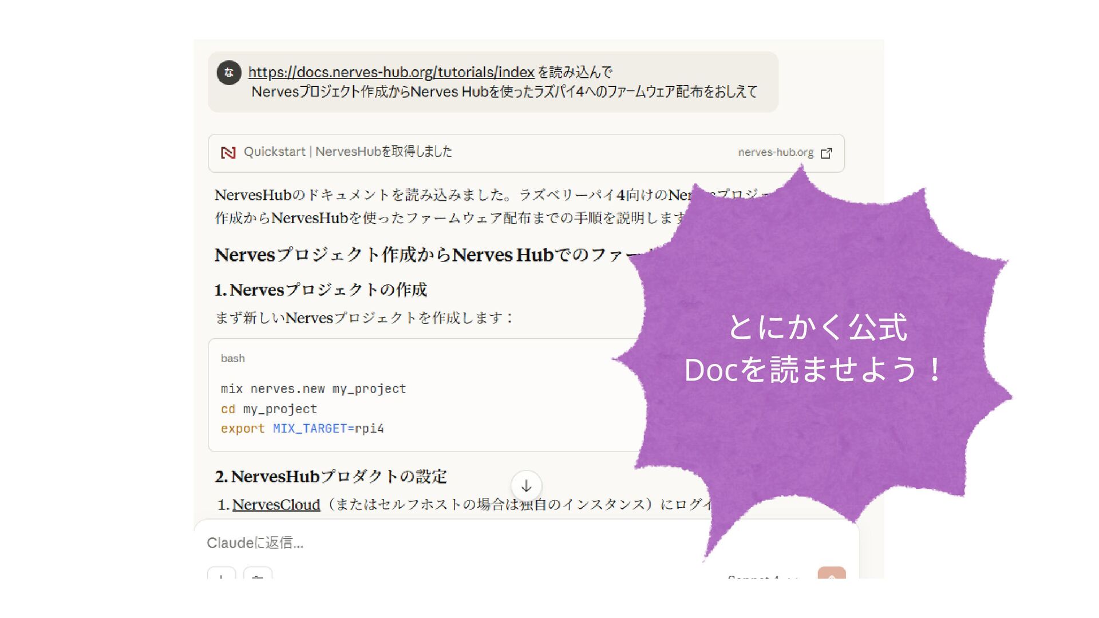The width and height of the screenshot is (1099, 618).
Task: Open the NervesCloud hyperlink
Action: (276, 505)
